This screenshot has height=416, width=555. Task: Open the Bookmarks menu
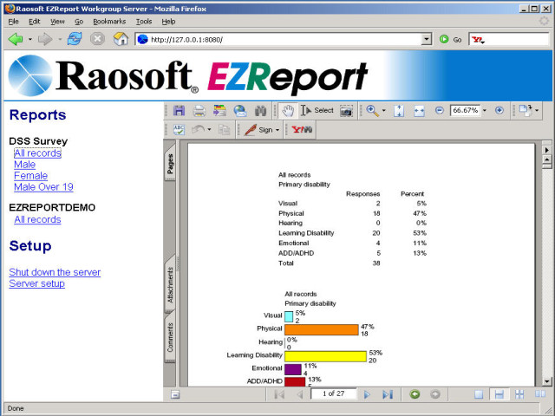pos(109,22)
